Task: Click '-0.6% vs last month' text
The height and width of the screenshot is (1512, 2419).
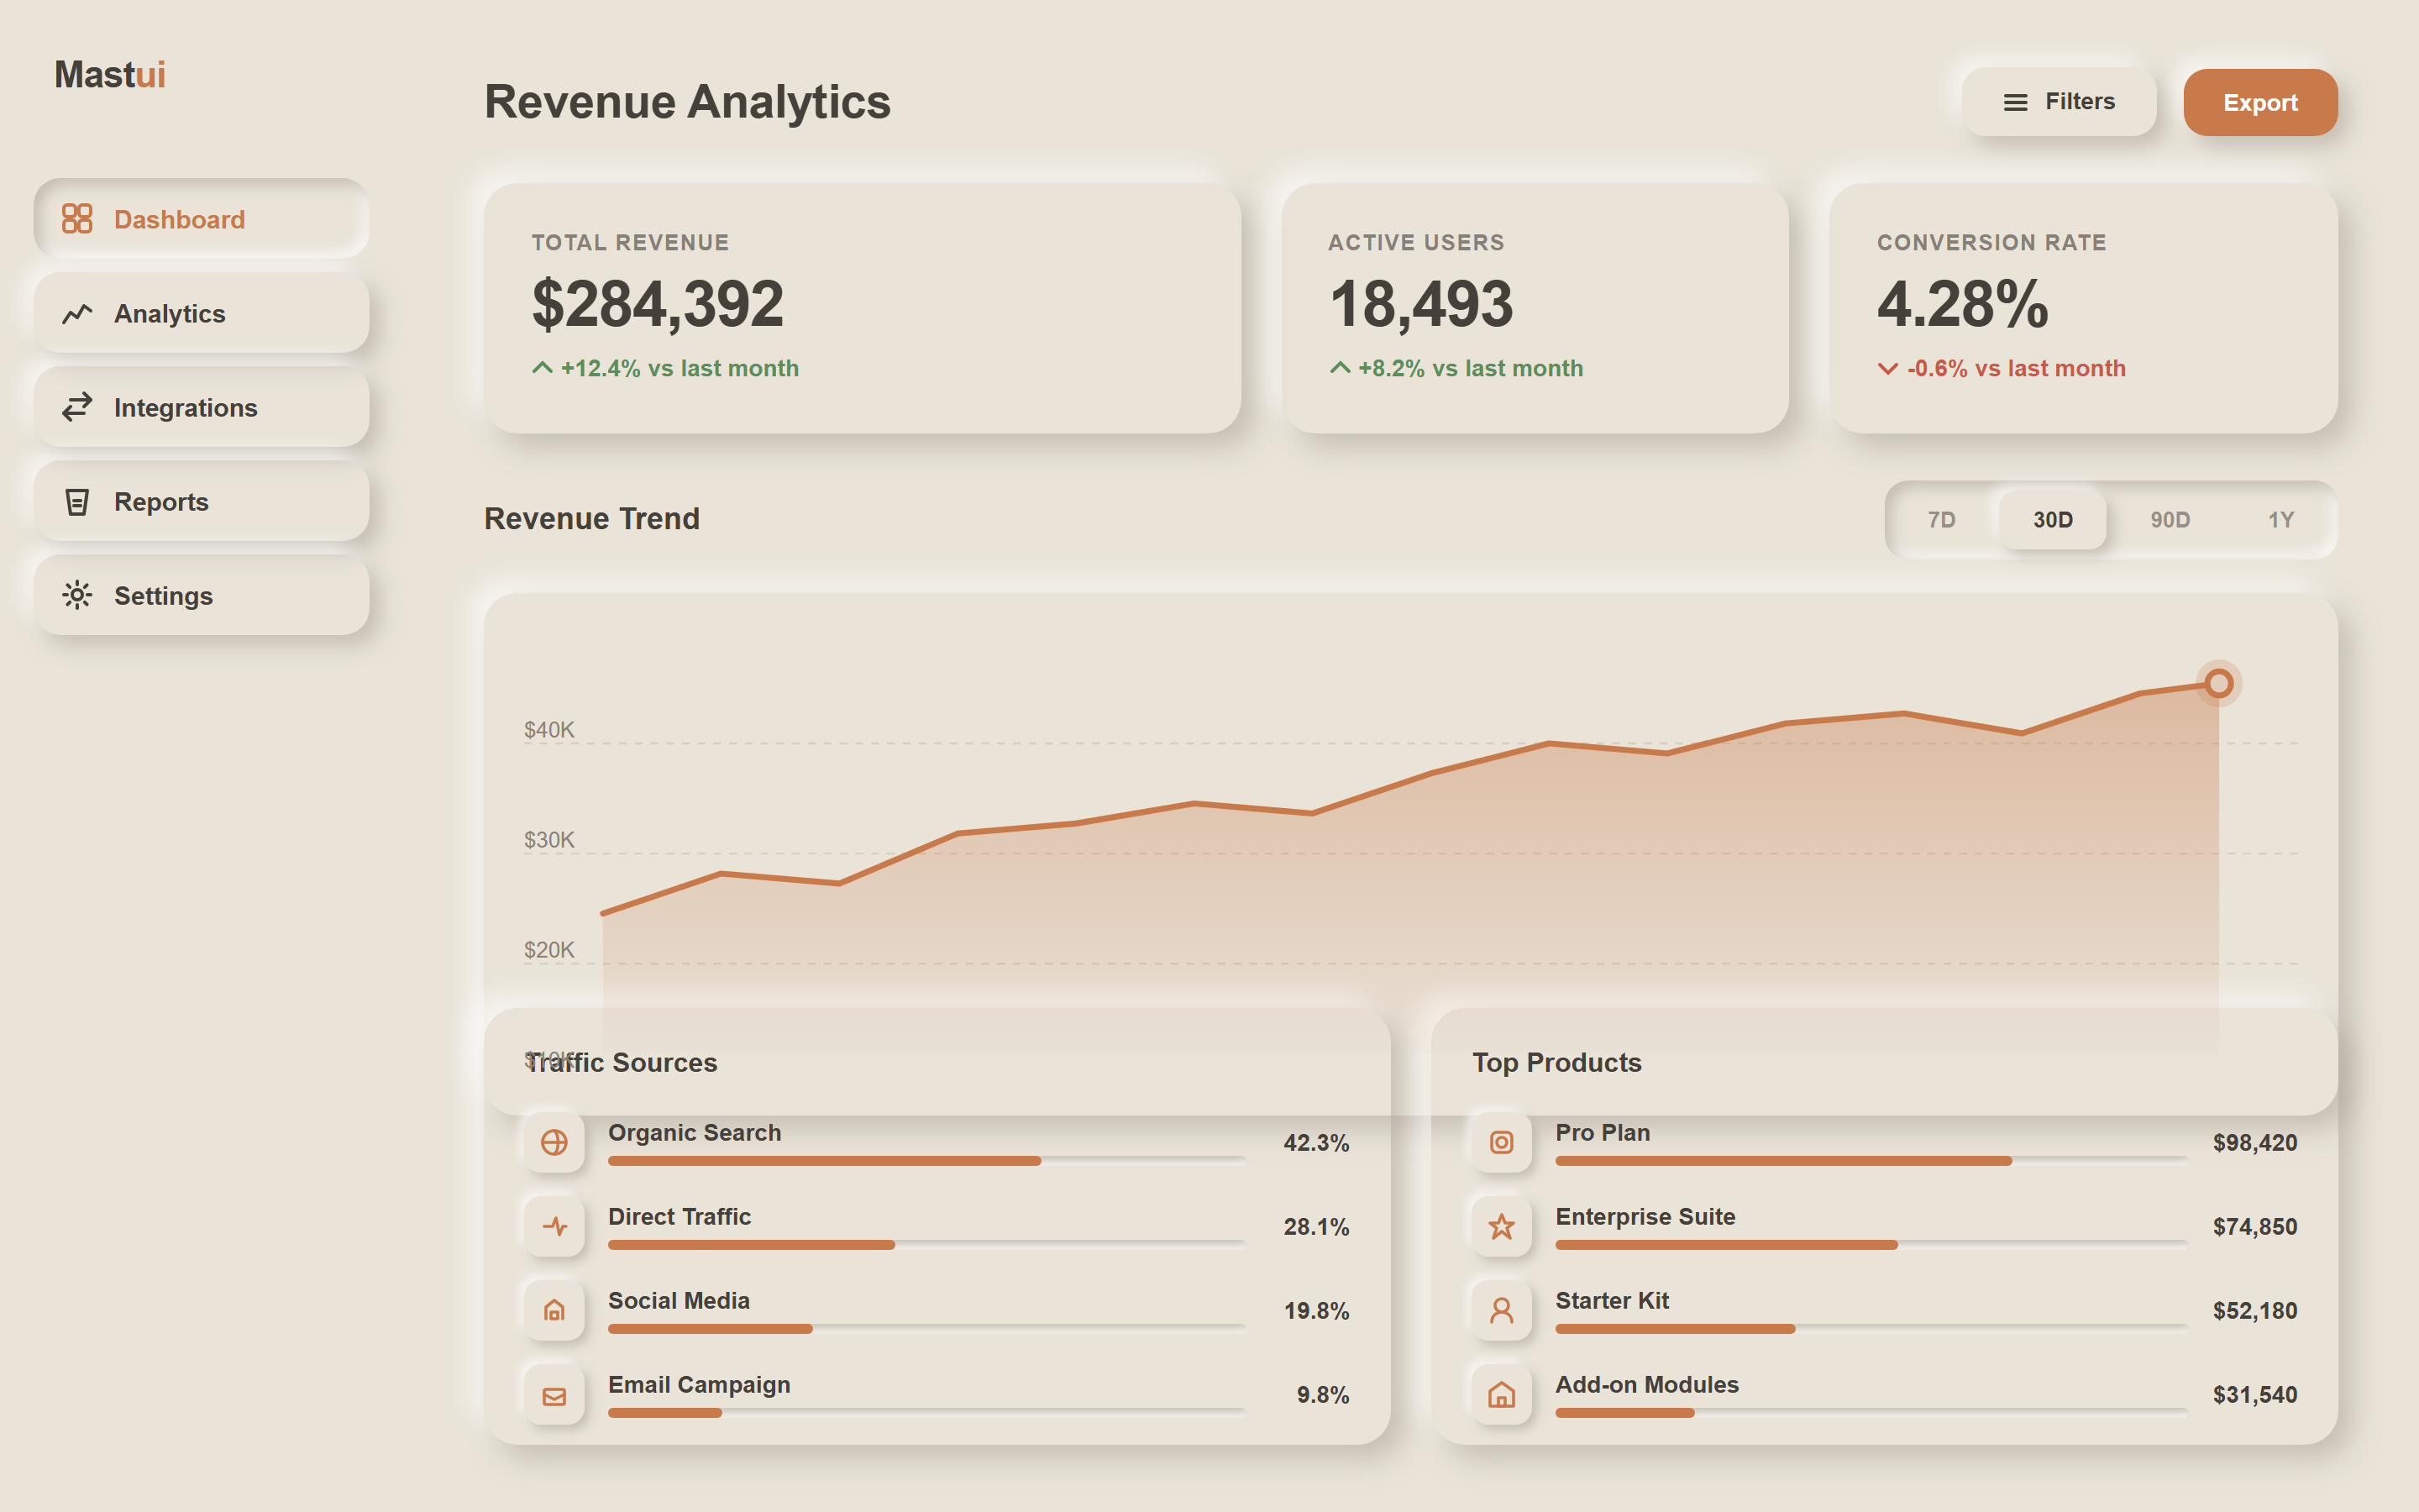Action: point(2016,368)
